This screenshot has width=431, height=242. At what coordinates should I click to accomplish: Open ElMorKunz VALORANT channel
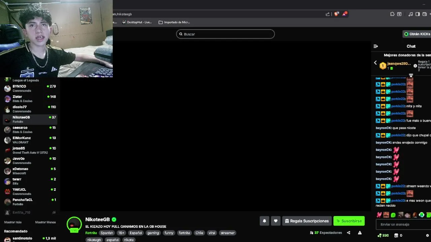[x=30, y=140]
